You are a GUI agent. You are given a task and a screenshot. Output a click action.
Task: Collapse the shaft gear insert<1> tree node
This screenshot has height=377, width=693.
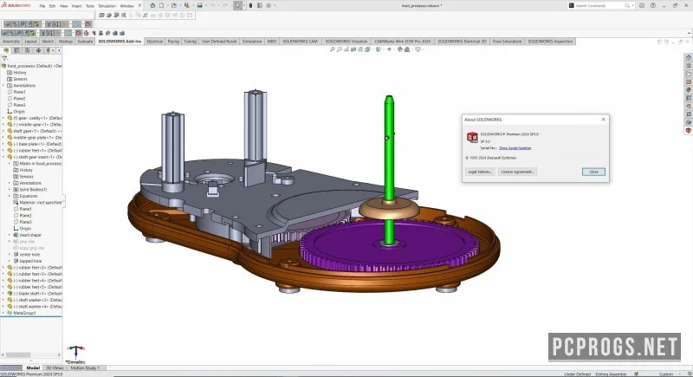pos(3,157)
